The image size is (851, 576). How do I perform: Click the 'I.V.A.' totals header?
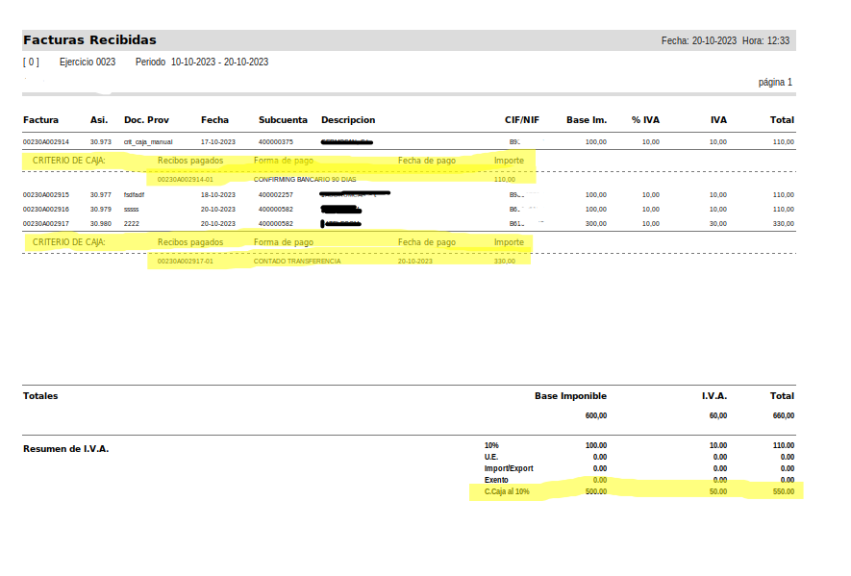point(714,396)
